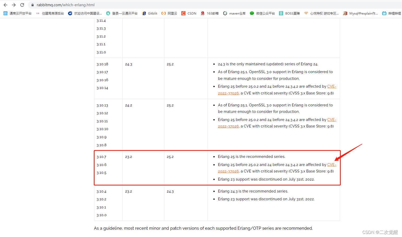This screenshot has height=237, width=402.
Task: Open the 哔哩哔哩 bookmark
Action: (x=392, y=13)
